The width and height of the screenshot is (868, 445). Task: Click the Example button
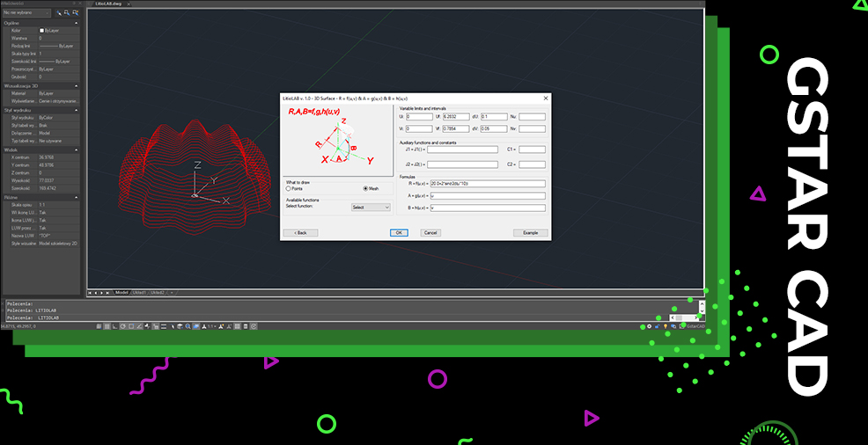click(x=530, y=233)
